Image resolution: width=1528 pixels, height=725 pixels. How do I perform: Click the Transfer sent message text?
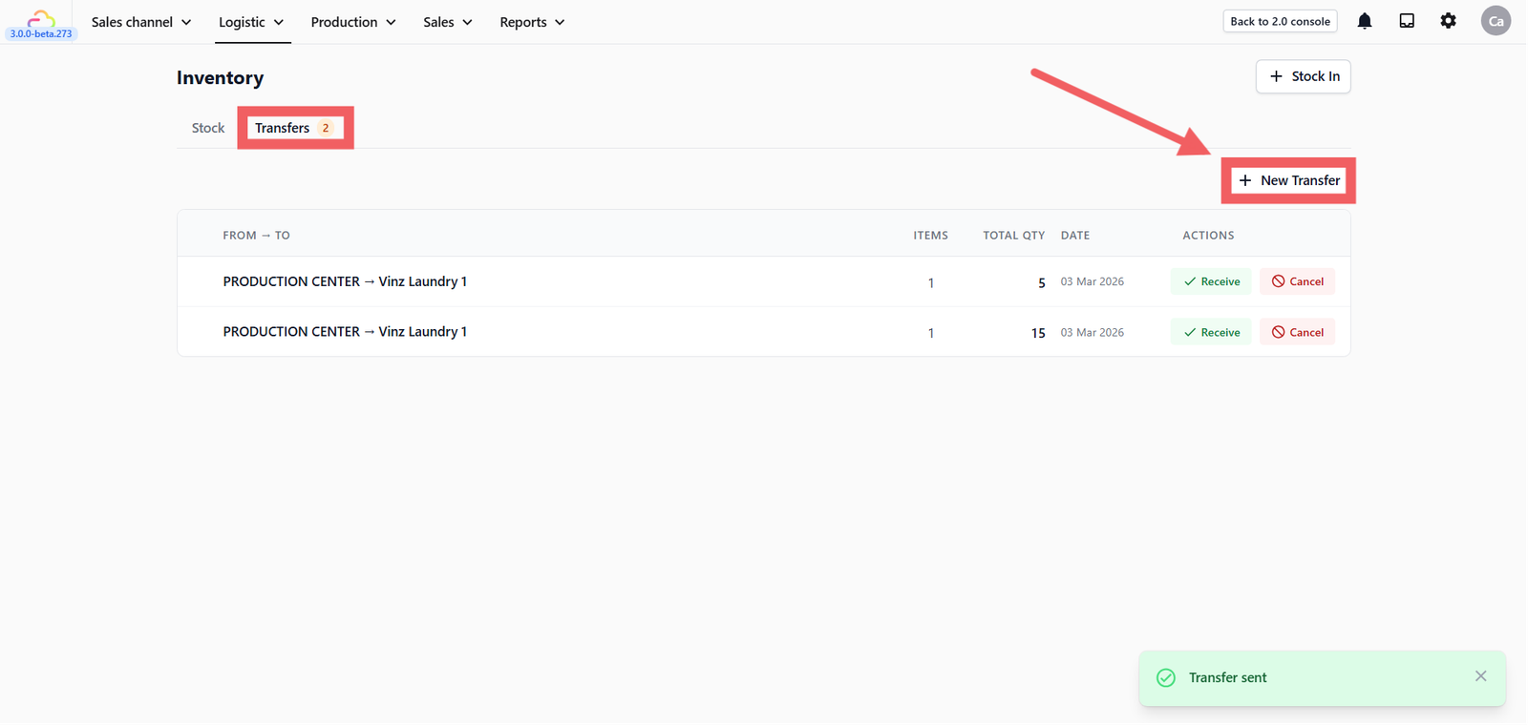point(1227,677)
